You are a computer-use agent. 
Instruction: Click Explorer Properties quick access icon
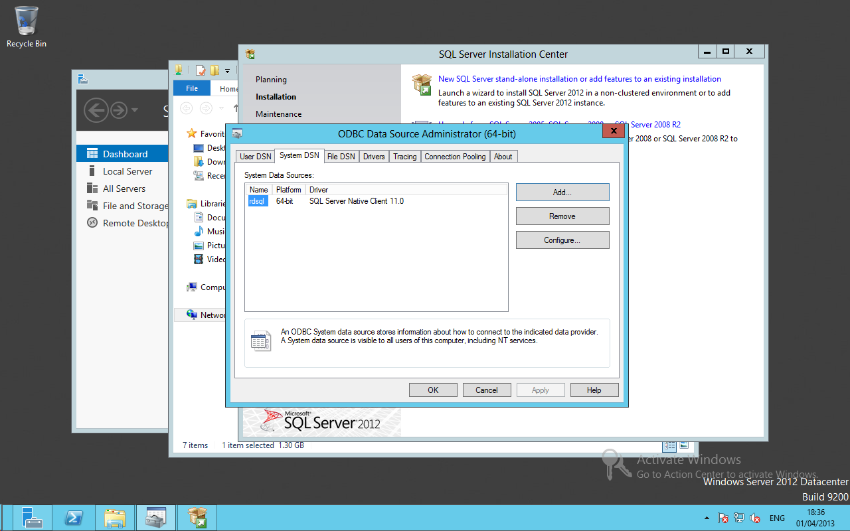pyautogui.click(x=200, y=70)
